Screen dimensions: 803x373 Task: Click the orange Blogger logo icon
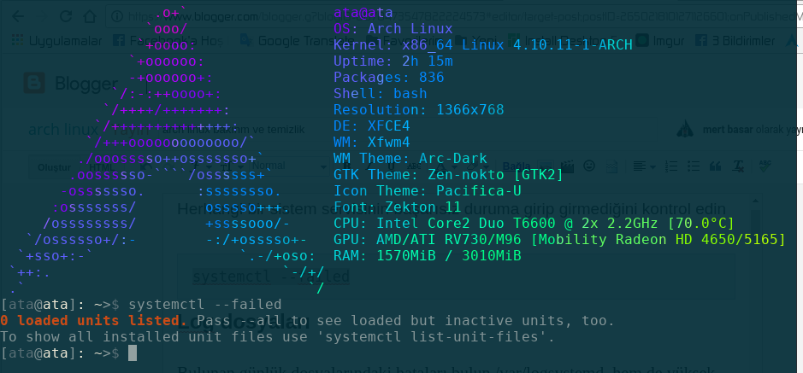(35, 82)
